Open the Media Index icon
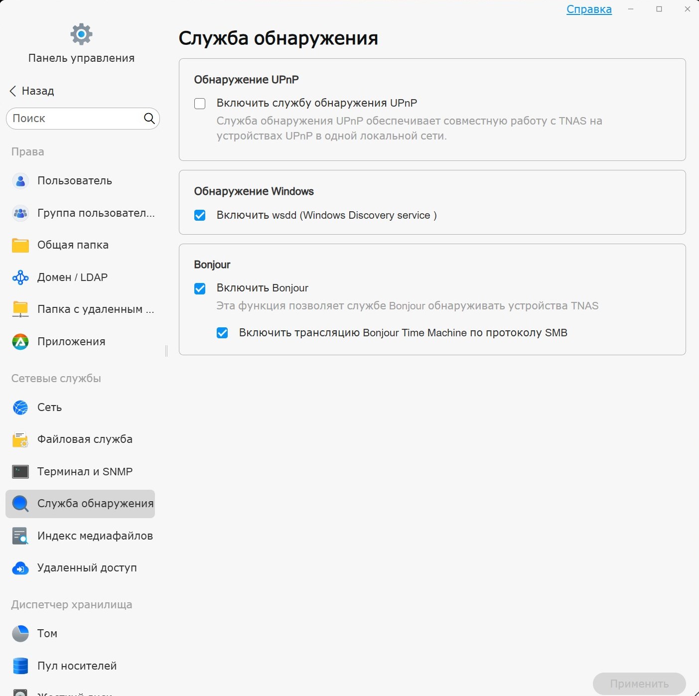Viewport: 699px width, 696px height. [x=20, y=536]
